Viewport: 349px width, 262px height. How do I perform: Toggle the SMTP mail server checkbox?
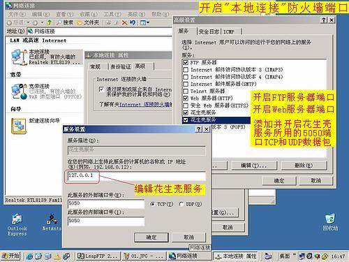tap(186, 84)
